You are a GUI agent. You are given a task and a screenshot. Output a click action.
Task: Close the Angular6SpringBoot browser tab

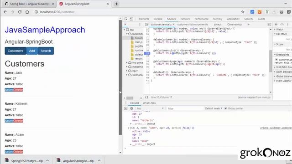[x=108, y=4]
